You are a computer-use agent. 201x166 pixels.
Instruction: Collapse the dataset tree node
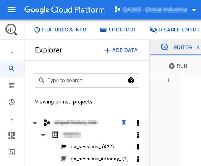coord(43,135)
